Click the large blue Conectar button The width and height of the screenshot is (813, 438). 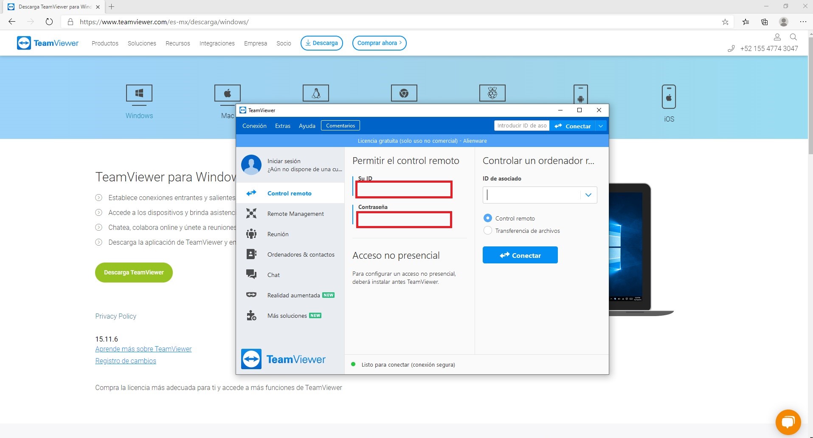point(520,255)
